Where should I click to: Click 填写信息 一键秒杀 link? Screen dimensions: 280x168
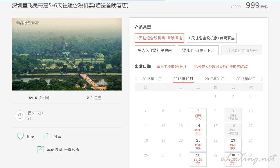63,149
